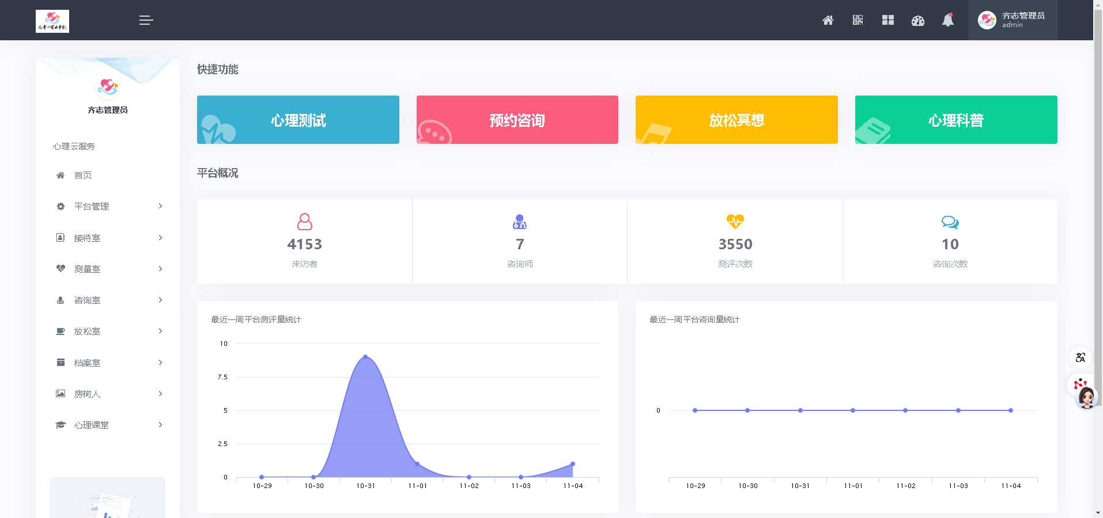The width and height of the screenshot is (1103, 518).
Task: Open the admin user profile dropdown
Action: tap(1013, 20)
